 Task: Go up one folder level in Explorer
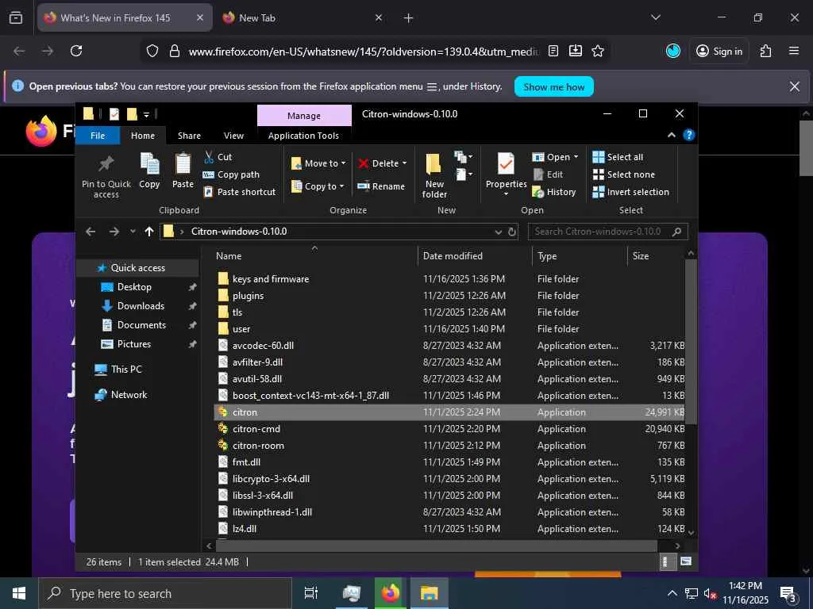click(149, 232)
